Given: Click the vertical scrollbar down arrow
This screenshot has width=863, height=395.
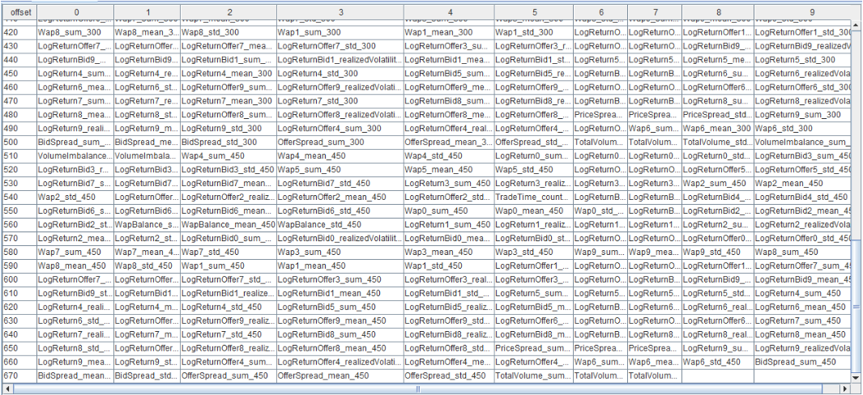Looking at the screenshot, I should pos(857,378).
